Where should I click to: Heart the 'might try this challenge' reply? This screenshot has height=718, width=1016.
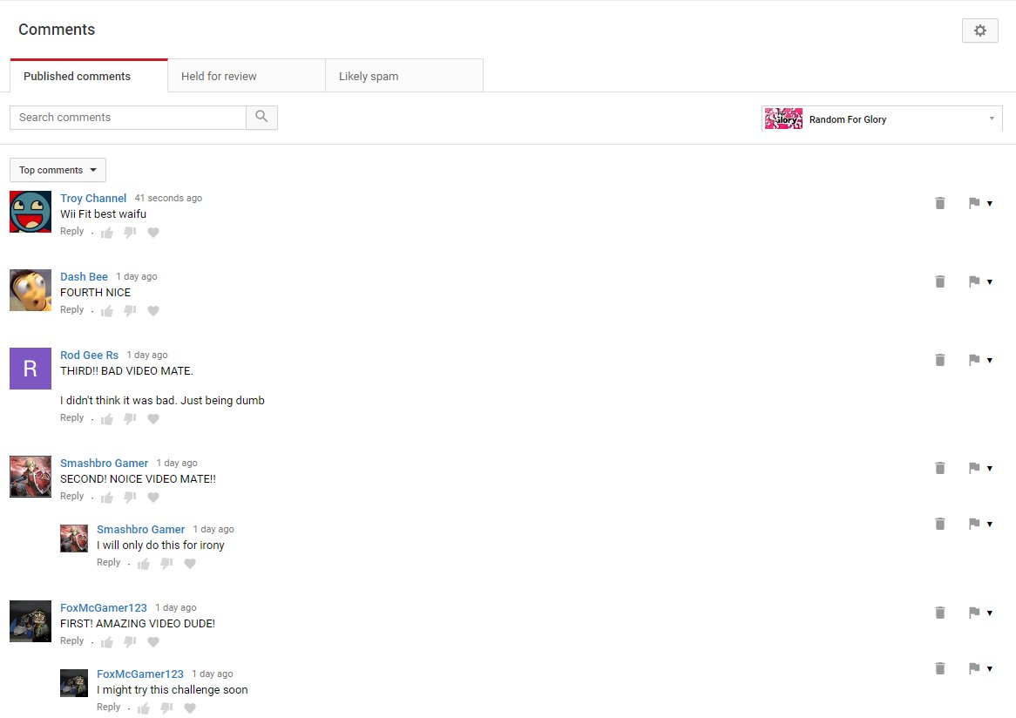pyautogui.click(x=190, y=708)
